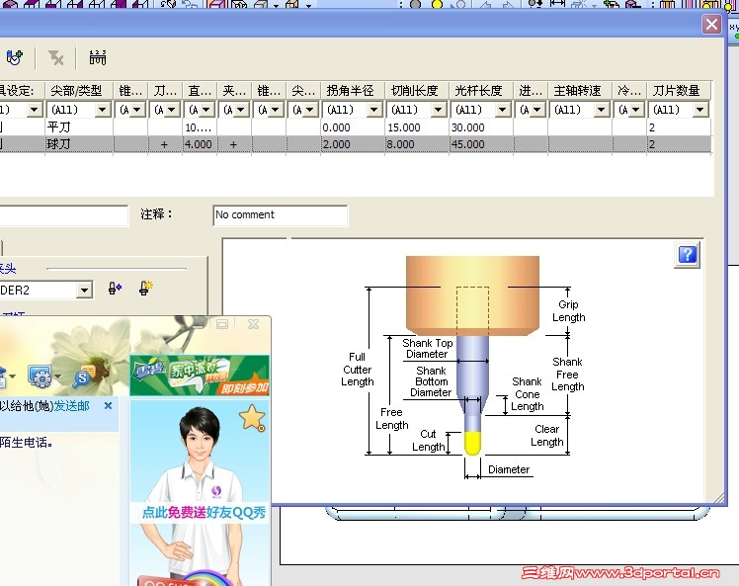Close the QQ window
Viewport: 739px width, 586px height.
click(x=253, y=324)
